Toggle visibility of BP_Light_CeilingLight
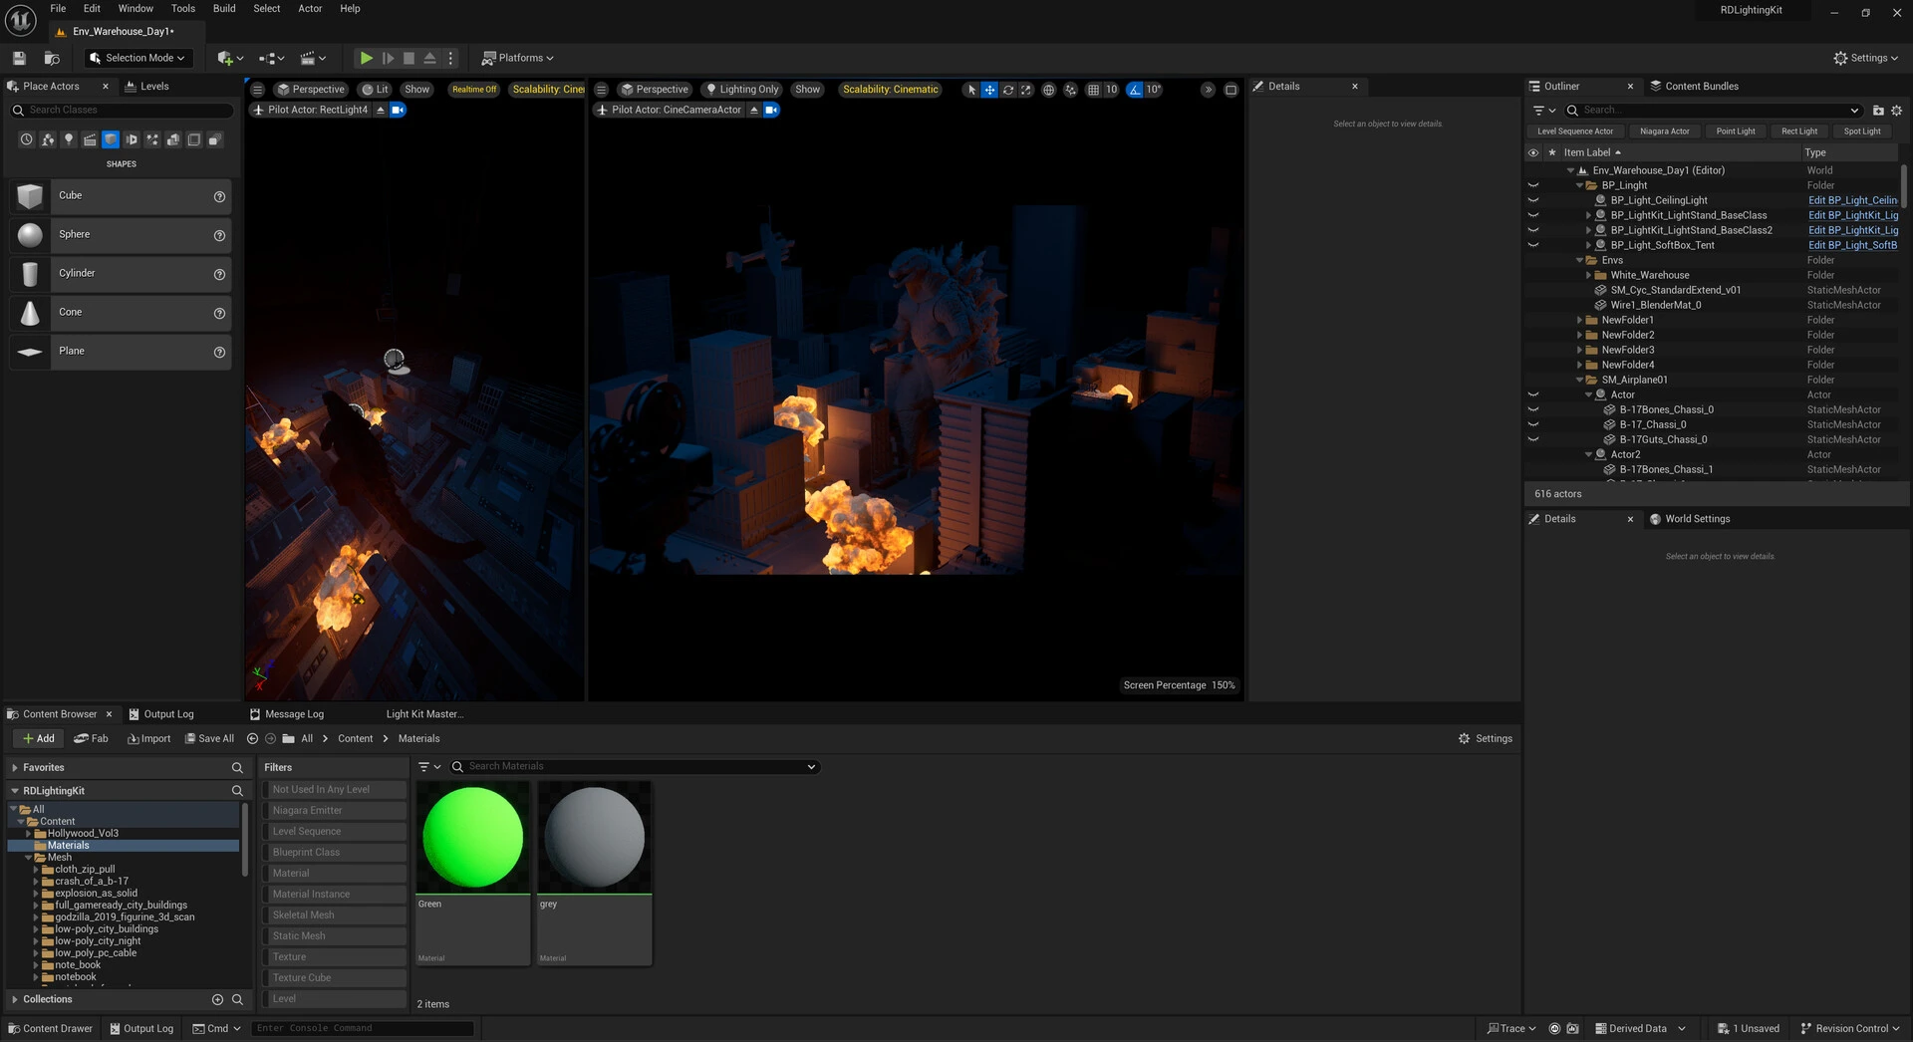Image resolution: width=1913 pixels, height=1042 pixels. click(x=1533, y=200)
